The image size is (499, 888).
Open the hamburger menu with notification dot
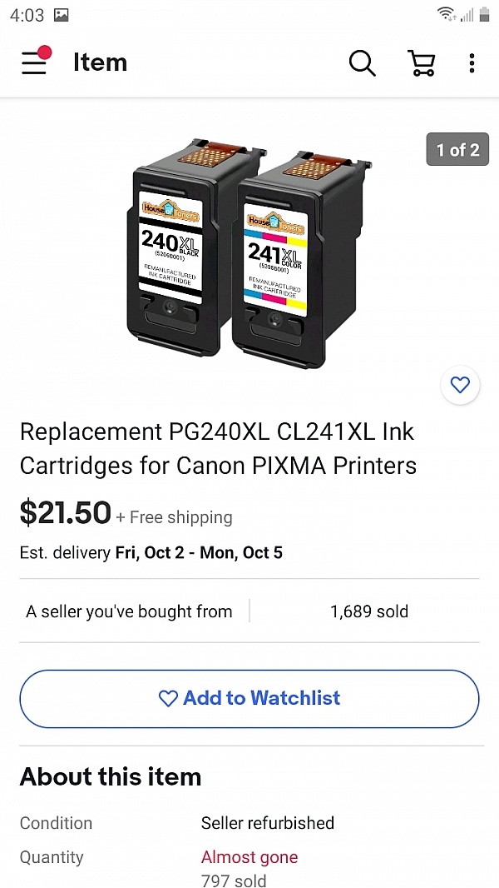[x=36, y=61]
